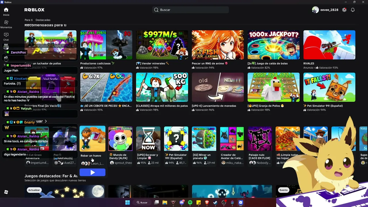Open File Explorer from the taskbar
Image resolution: width=368 pixels, height=207 pixels.
[165, 202]
